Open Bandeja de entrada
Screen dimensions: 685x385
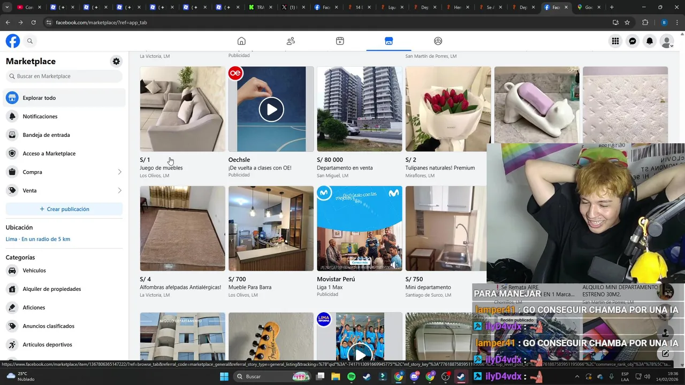[65, 135]
